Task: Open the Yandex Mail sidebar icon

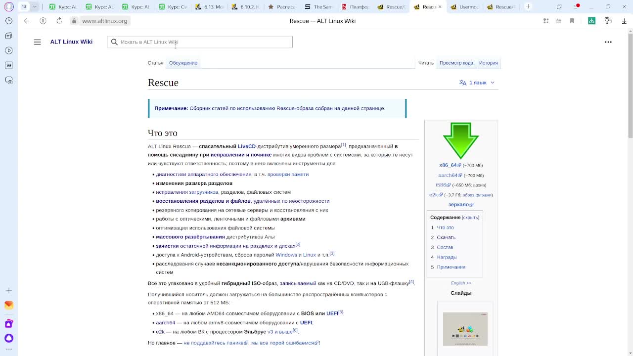Action: [9, 305]
